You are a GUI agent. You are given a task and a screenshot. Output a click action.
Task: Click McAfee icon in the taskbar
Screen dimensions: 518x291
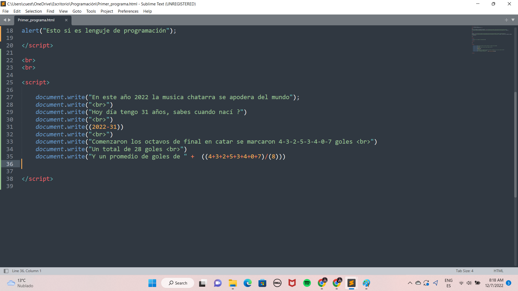point(292,283)
